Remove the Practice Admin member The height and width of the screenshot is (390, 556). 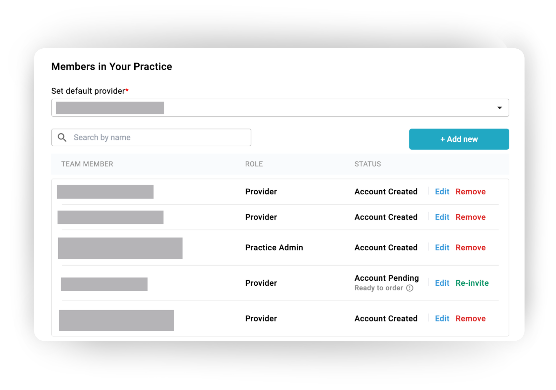tap(470, 248)
